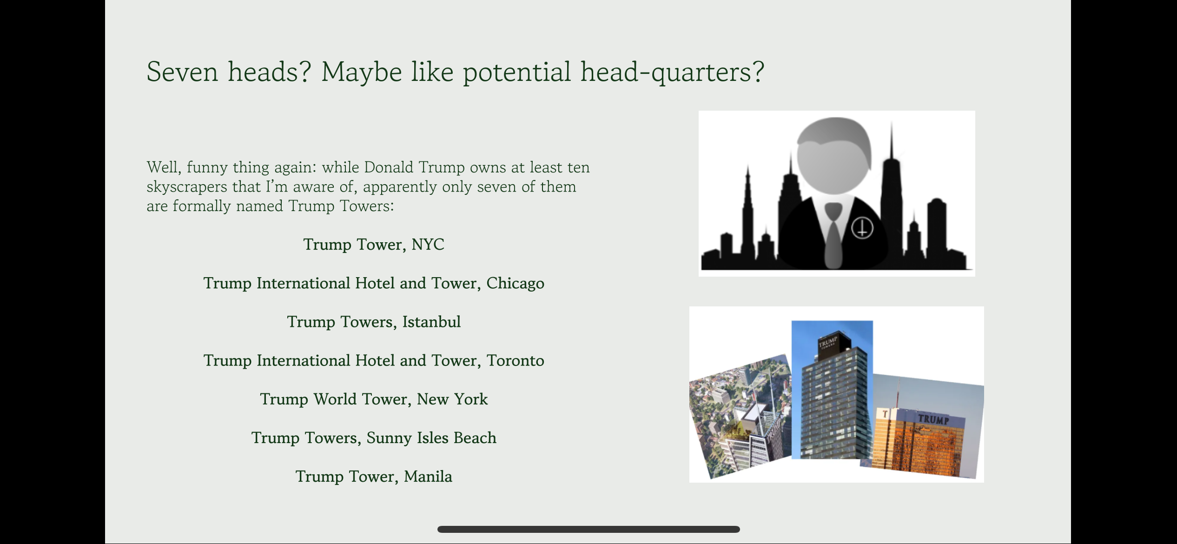The height and width of the screenshot is (544, 1177).
Task: Click the TRUMP sign atop blue tower
Action: [x=828, y=343]
